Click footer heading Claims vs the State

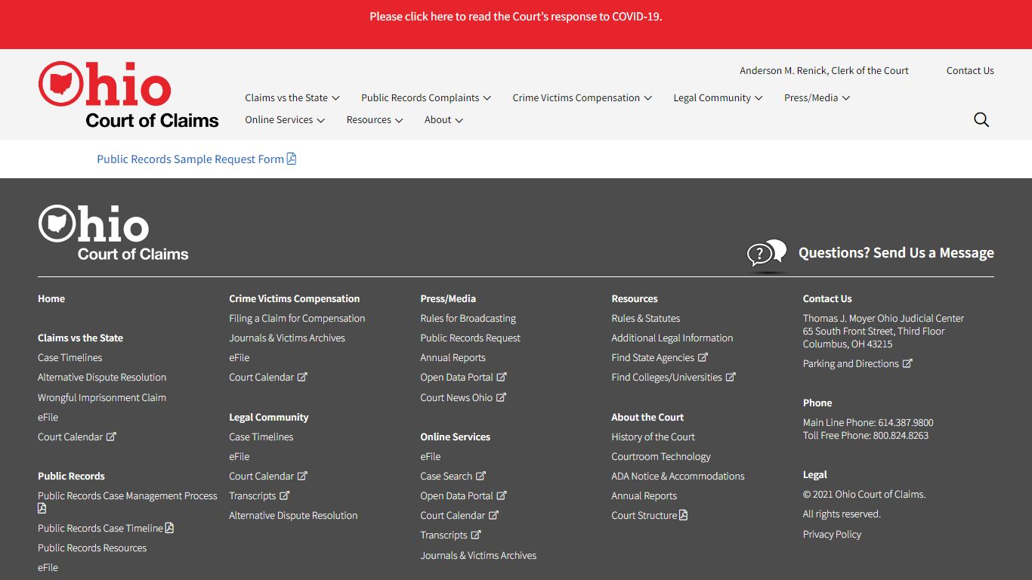[x=80, y=338]
